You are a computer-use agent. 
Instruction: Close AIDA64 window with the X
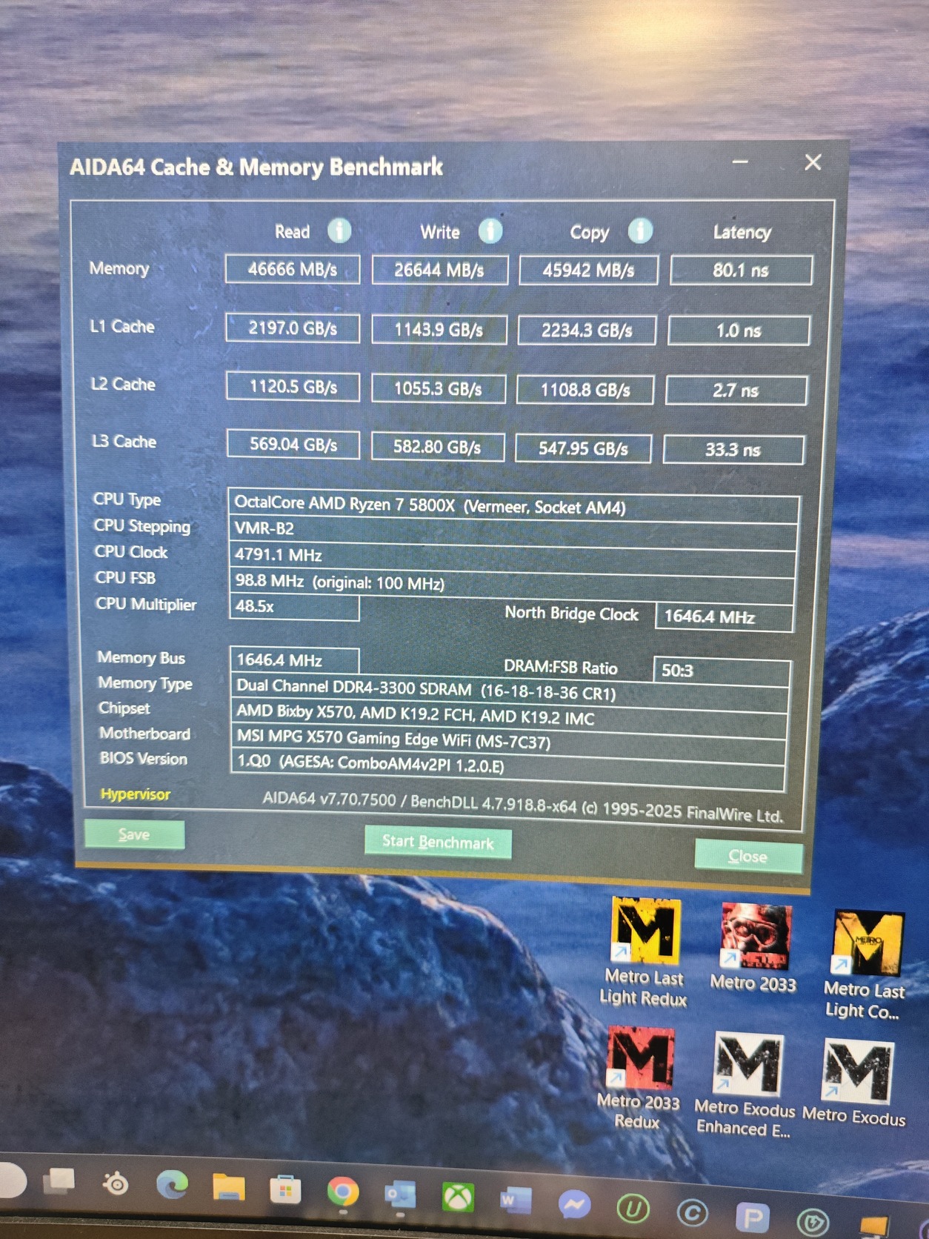pyautogui.click(x=813, y=162)
